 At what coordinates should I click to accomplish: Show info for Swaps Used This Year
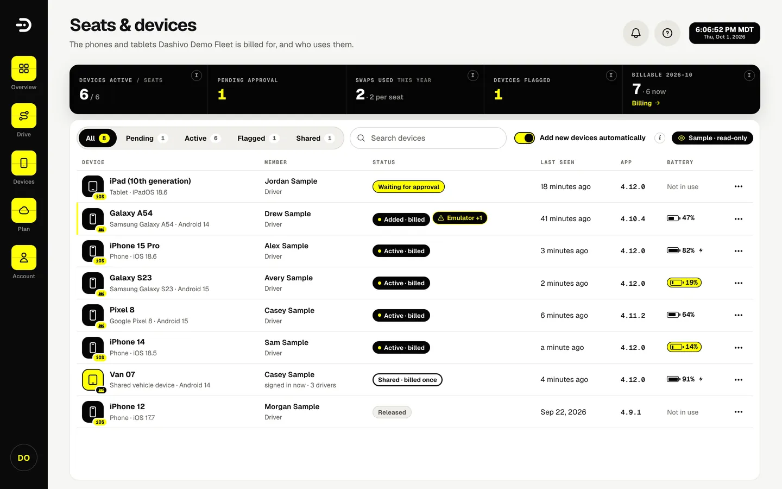pyautogui.click(x=473, y=76)
